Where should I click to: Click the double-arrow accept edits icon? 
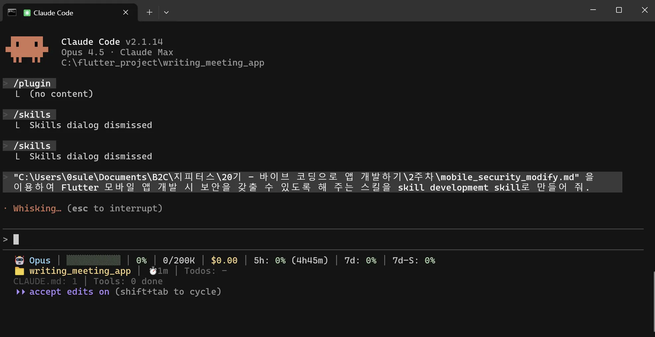point(21,292)
